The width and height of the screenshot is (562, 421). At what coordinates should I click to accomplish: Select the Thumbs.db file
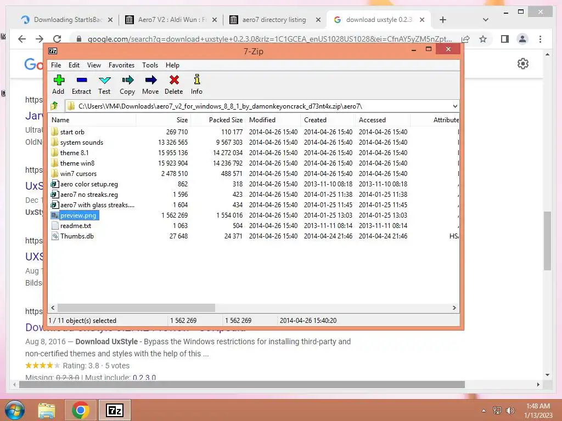click(72, 236)
